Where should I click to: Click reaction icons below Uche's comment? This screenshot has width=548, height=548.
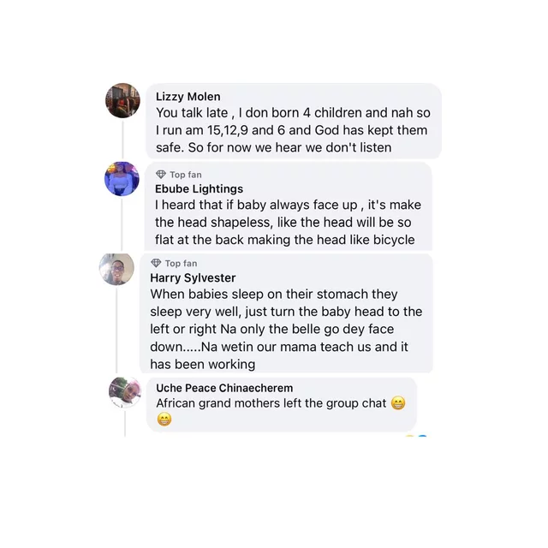(416, 436)
